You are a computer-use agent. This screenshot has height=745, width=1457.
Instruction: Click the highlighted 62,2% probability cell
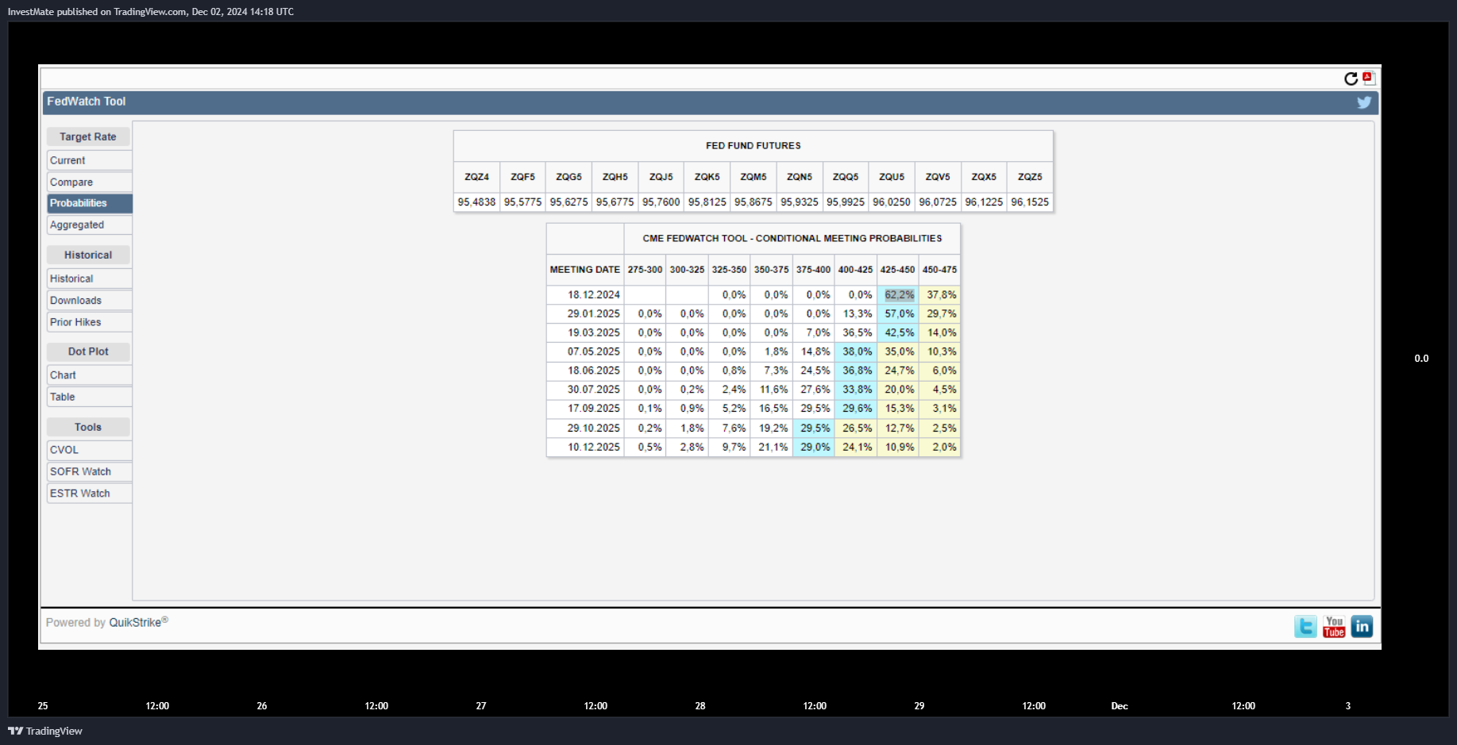pos(899,295)
